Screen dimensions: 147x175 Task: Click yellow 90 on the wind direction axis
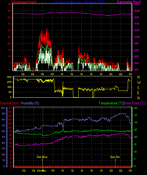pos(10,92)
